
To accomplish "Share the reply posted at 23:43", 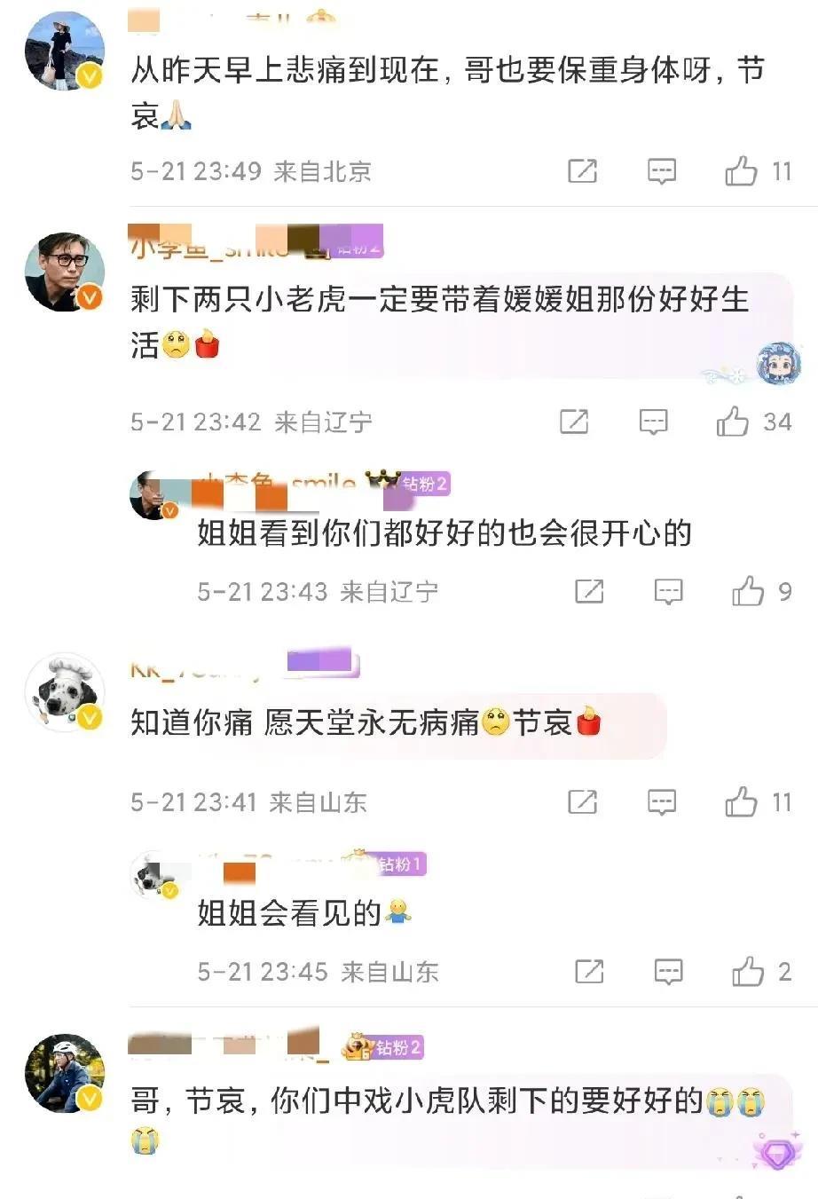I will point(589,591).
